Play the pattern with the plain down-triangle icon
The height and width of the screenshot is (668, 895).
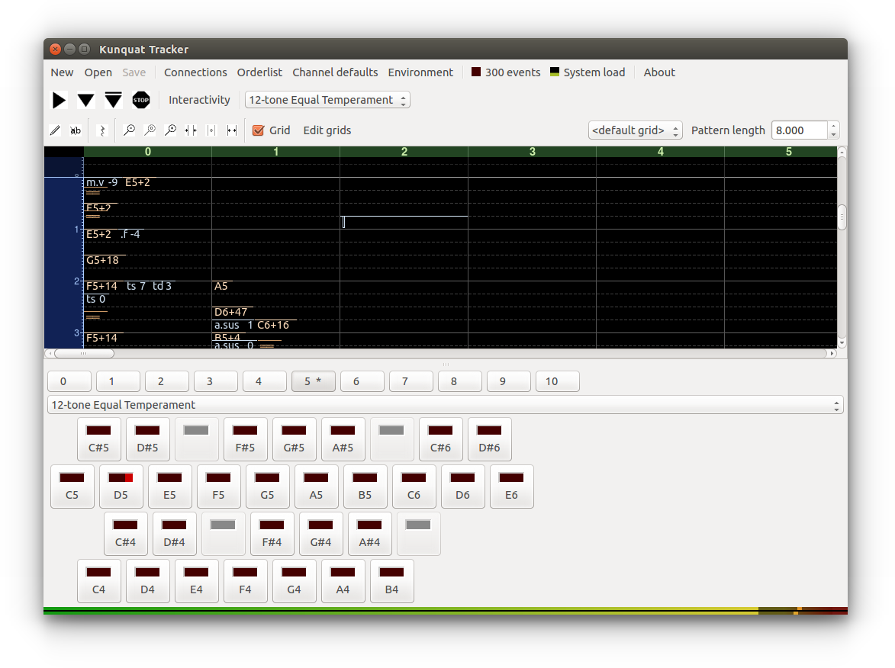pos(85,101)
